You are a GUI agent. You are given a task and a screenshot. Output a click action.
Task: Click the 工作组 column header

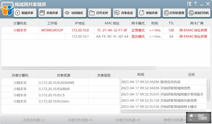pyautogui.click(x=52, y=23)
